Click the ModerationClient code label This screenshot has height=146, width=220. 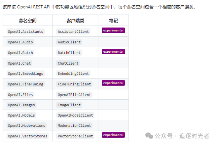(74, 125)
